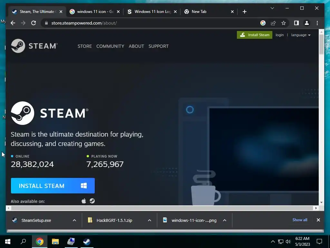330x248 pixels.
Task: Click the vertical scrollbar thumb
Action: coord(321,44)
